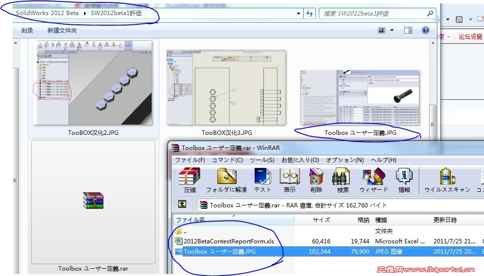Viewport: 484px width, 276px height.
Task: Click the Explorer search magnifier icon
Action: coord(430,13)
